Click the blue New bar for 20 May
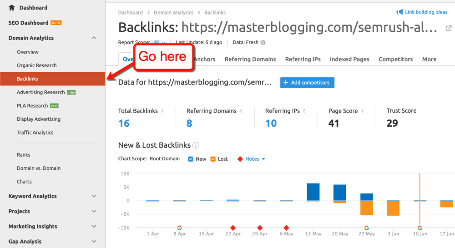 pos(340,193)
